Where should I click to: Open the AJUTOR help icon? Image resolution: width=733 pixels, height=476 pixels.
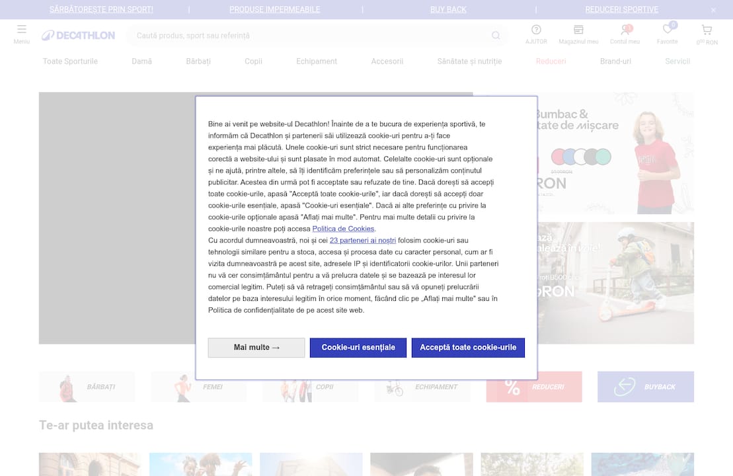click(x=536, y=30)
